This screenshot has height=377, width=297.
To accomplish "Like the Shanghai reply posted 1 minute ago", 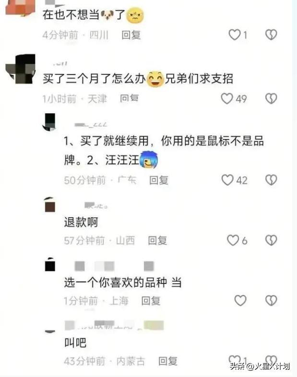I will tap(240, 300).
